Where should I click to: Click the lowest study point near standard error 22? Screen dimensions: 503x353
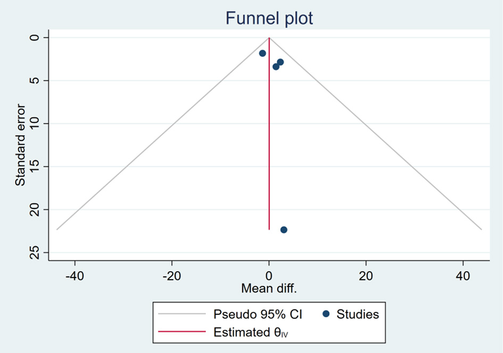[284, 230]
